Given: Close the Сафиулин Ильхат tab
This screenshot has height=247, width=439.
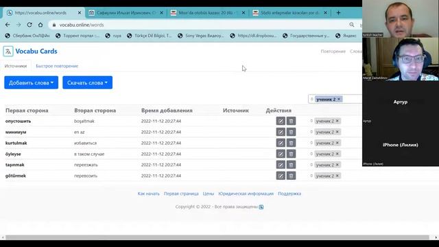Looking at the screenshot, I should pyautogui.click(x=162, y=12).
